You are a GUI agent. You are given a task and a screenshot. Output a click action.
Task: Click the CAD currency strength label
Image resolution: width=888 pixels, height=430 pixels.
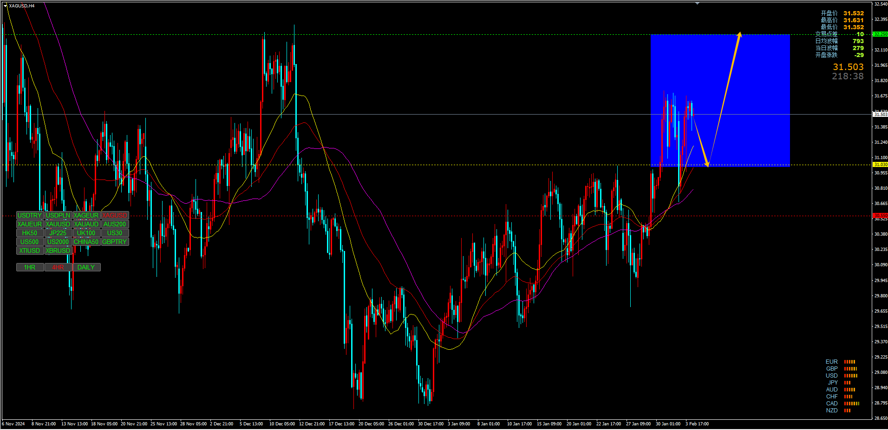click(832, 404)
